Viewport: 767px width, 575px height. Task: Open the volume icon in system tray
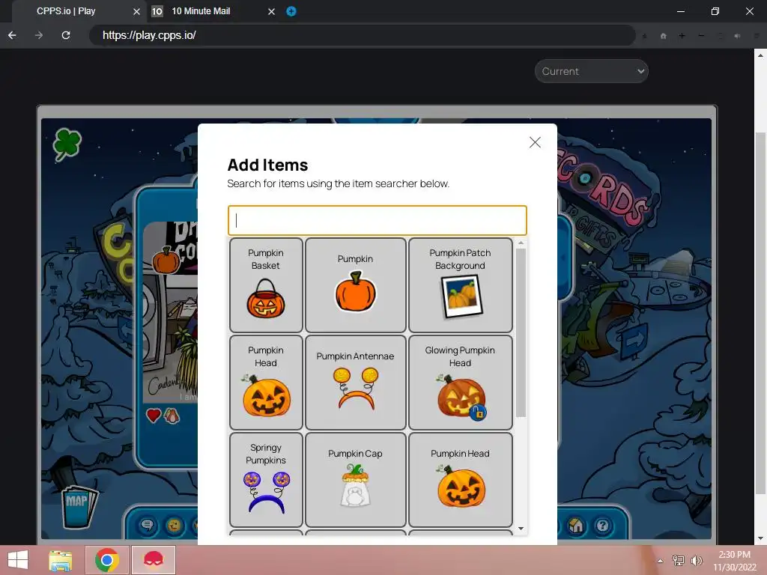[x=696, y=560]
